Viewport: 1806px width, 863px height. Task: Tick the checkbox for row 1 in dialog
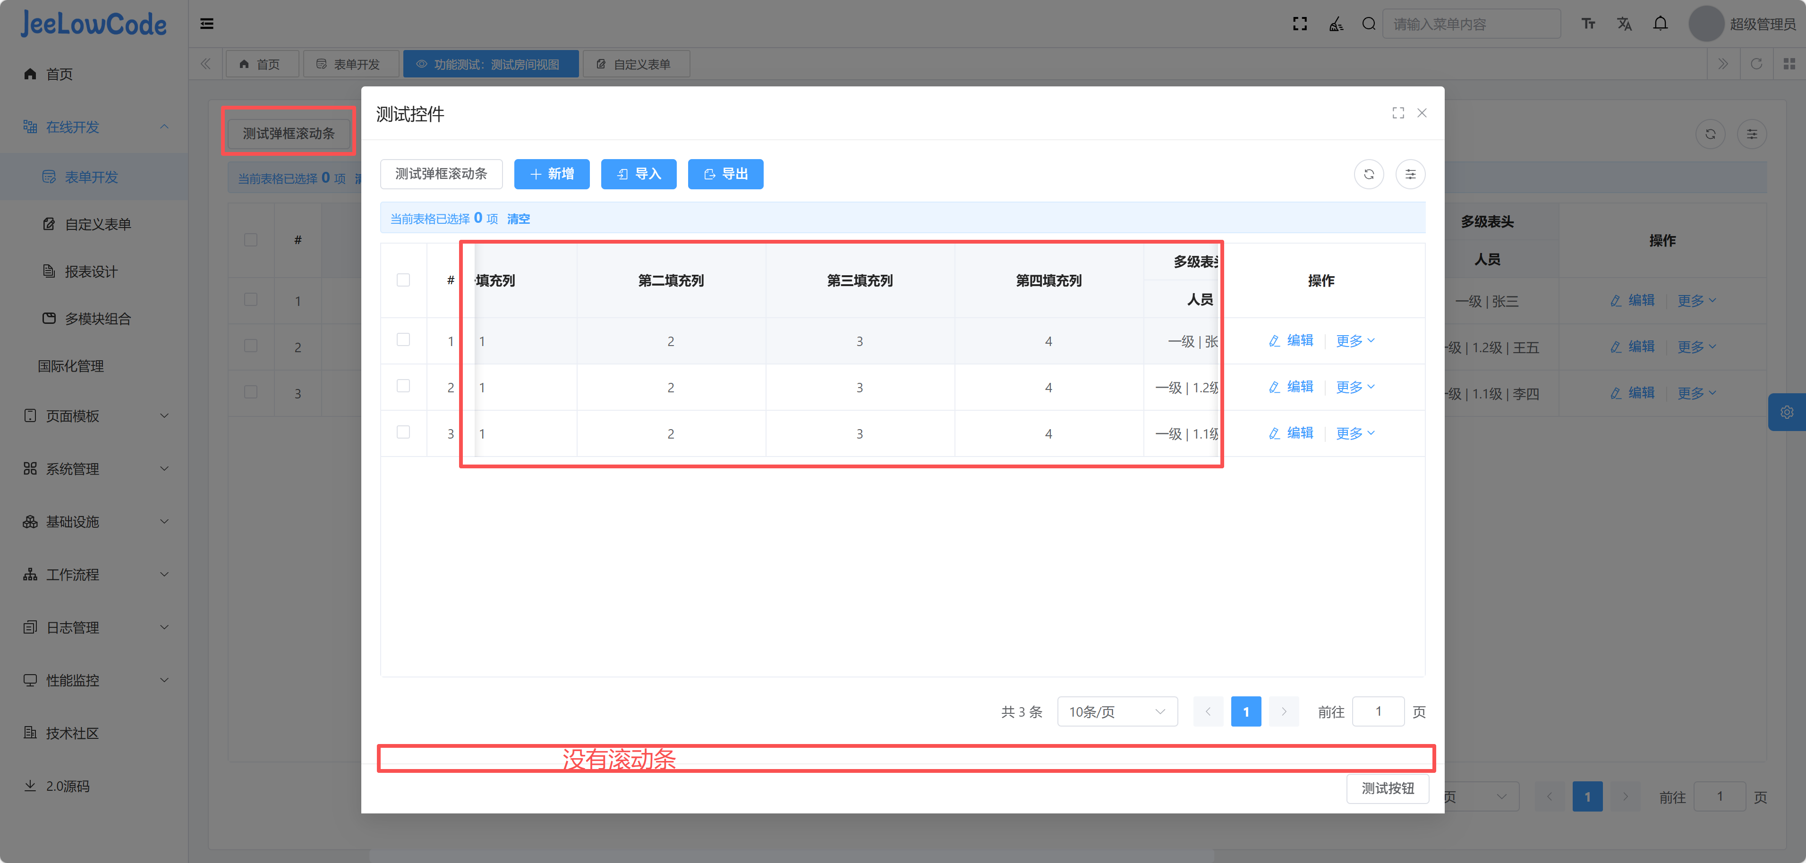point(403,340)
